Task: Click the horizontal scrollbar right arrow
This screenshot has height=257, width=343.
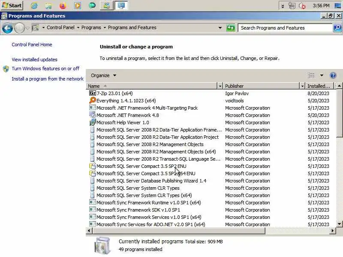Action: [333, 230]
